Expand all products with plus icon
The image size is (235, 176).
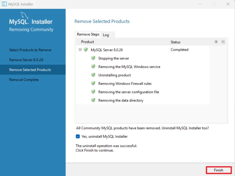pos(216,42)
